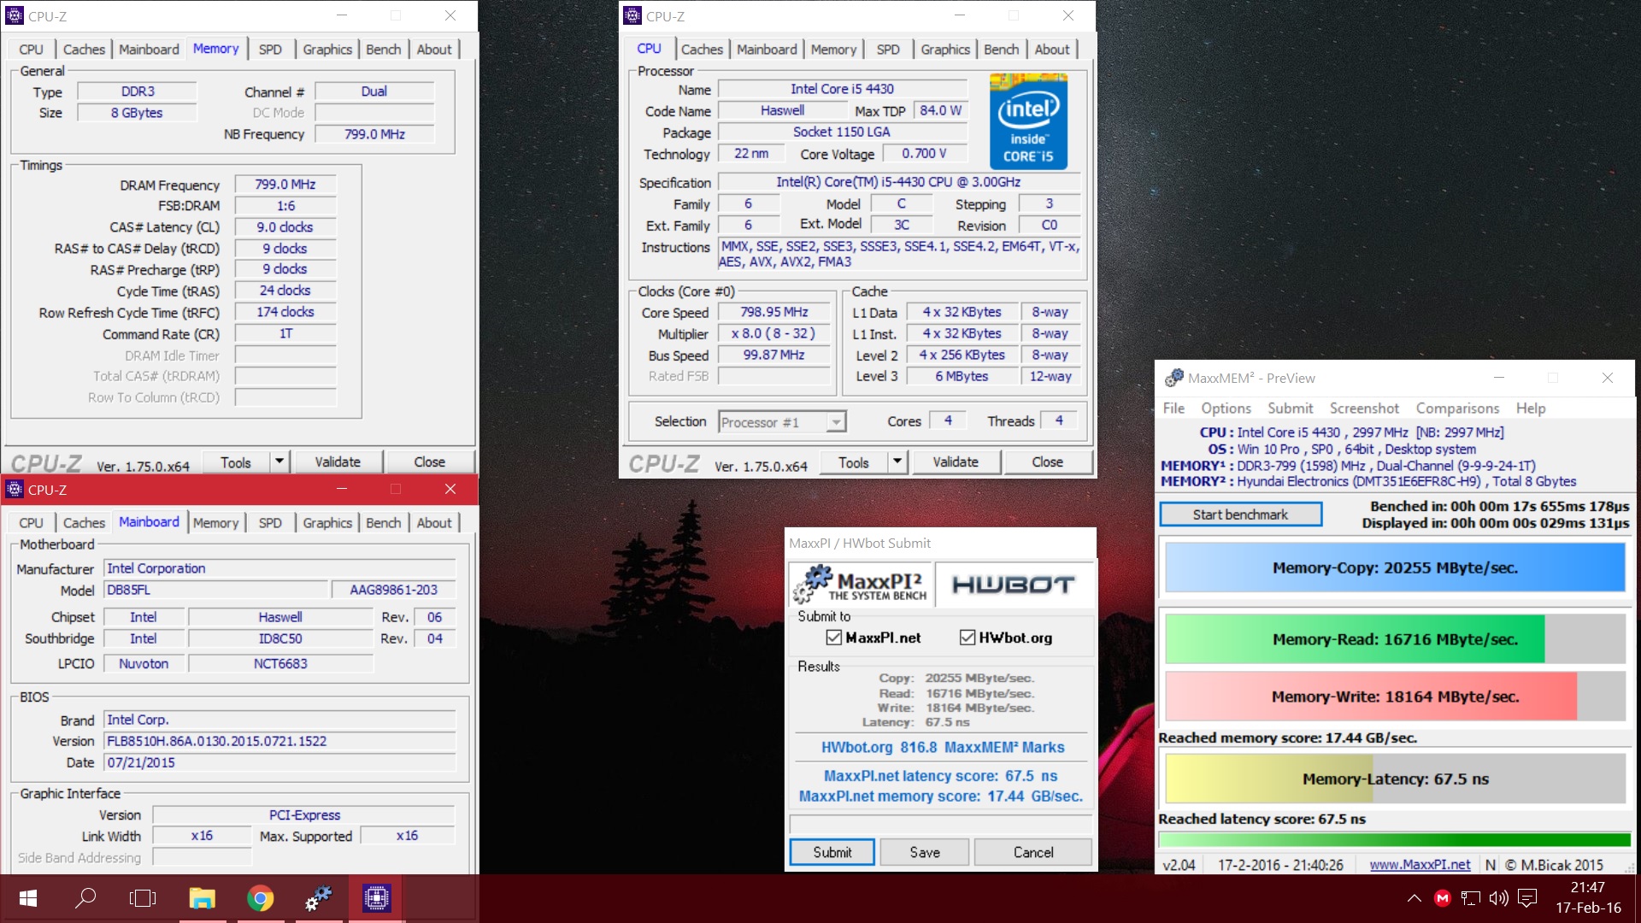
Task: Click CPU-Z Memory window title icon
Action: 15,15
